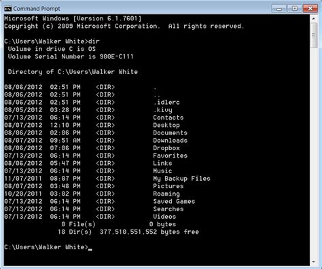Click the <DIR> marker in Dropbox row
Image resolution: width=322 pixels, height=269 pixels.
click(105, 148)
